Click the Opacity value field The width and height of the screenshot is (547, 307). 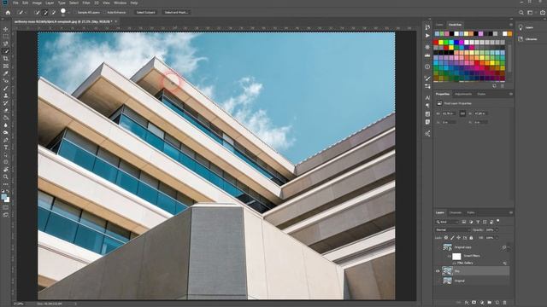tap(490, 230)
